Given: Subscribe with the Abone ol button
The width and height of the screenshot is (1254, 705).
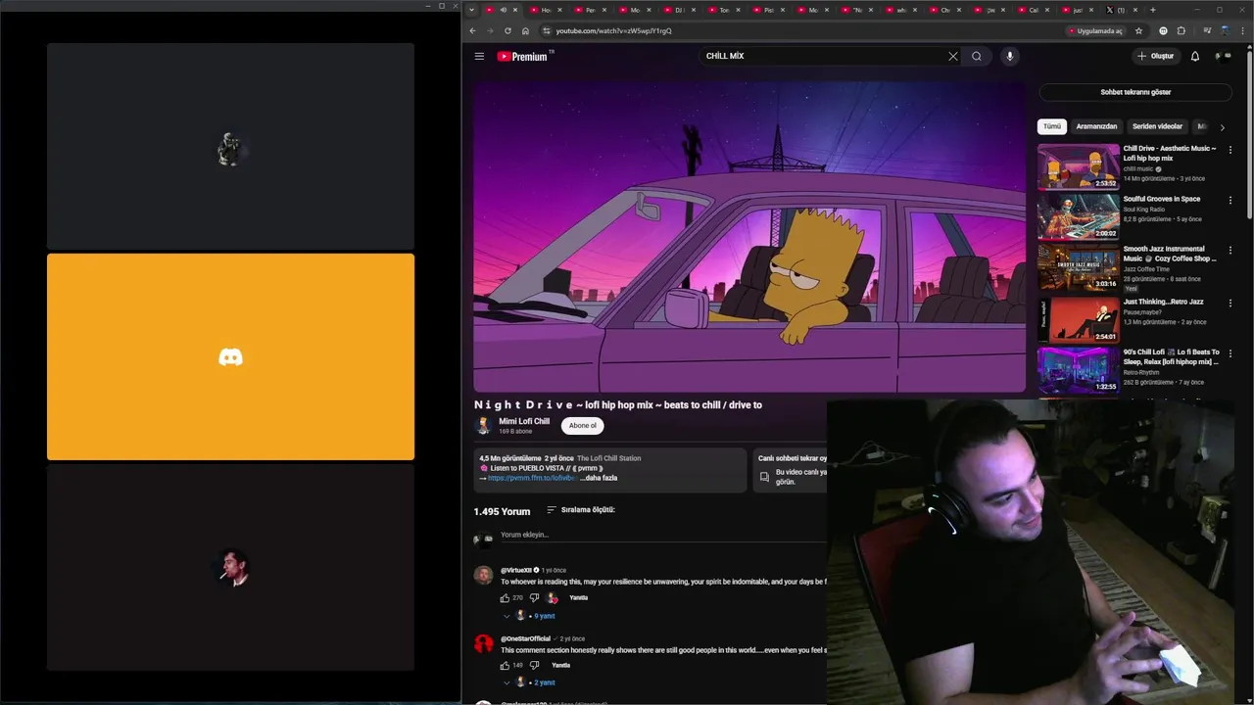Looking at the screenshot, I should (x=583, y=425).
